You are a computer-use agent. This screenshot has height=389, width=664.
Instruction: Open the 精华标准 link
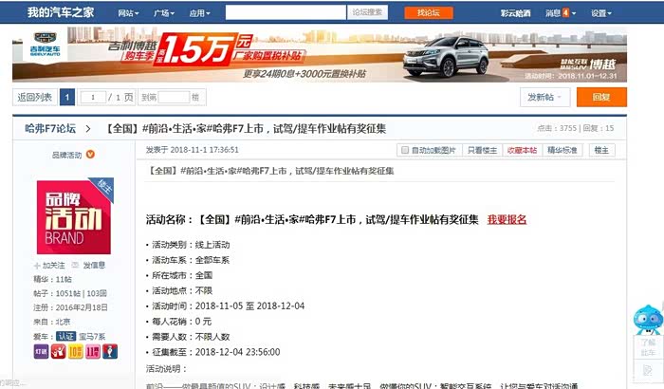[x=563, y=150]
